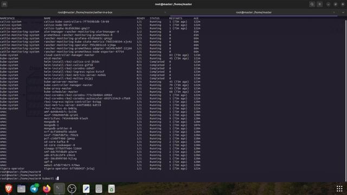Open a new terminal tab with the top-left button

pos(4,4)
